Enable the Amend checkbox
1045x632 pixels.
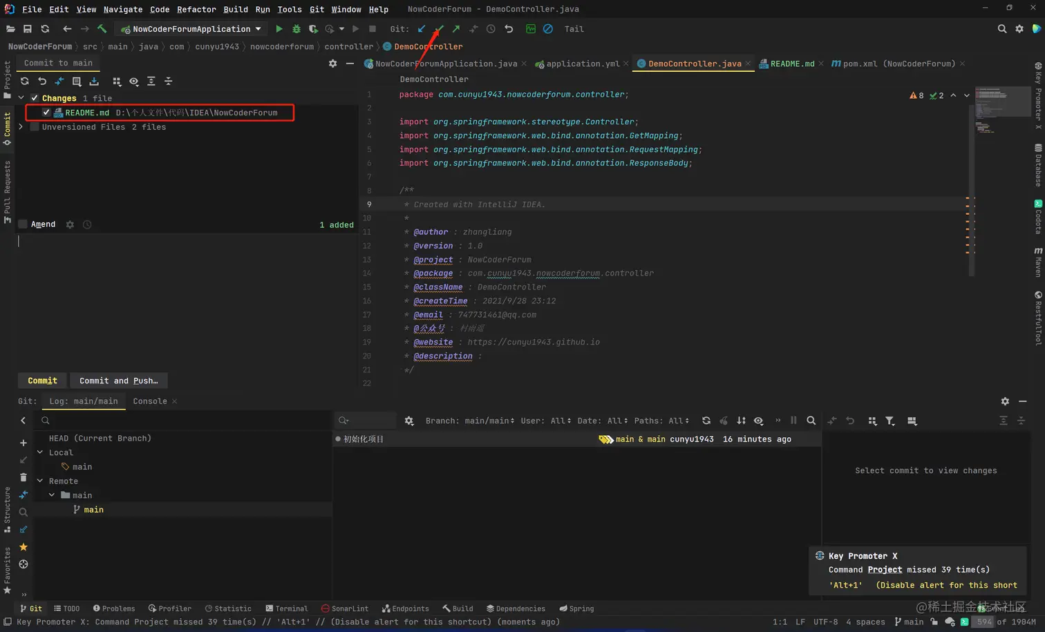click(23, 224)
